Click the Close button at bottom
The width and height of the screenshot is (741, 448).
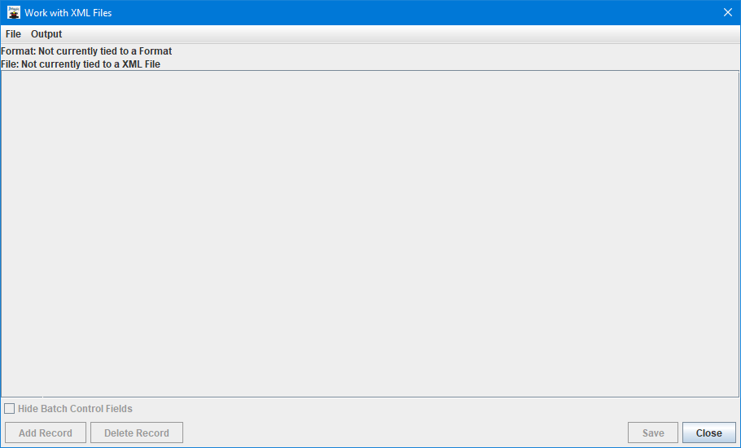point(709,433)
